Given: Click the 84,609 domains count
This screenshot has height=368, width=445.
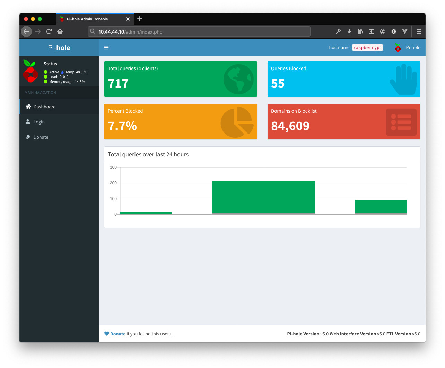Looking at the screenshot, I should pyautogui.click(x=290, y=126).
